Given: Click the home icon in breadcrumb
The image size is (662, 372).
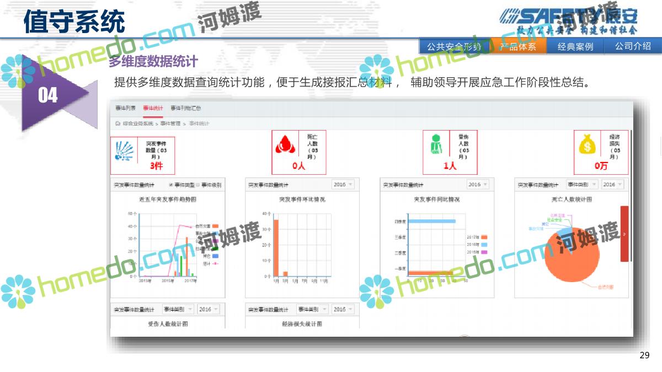Looking at the screenshot, I should coord(118,123).
